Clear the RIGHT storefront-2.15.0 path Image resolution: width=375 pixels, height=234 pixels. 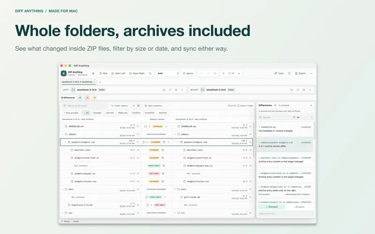[x=310, y=90]
